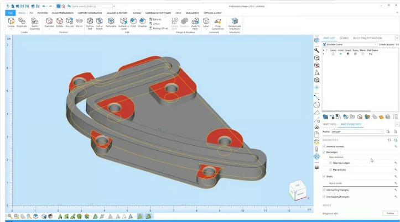The height and width of the screenshot is (222, 400).
Task: Toggle the Intersecting triangles checkbox
Action: 324,190
